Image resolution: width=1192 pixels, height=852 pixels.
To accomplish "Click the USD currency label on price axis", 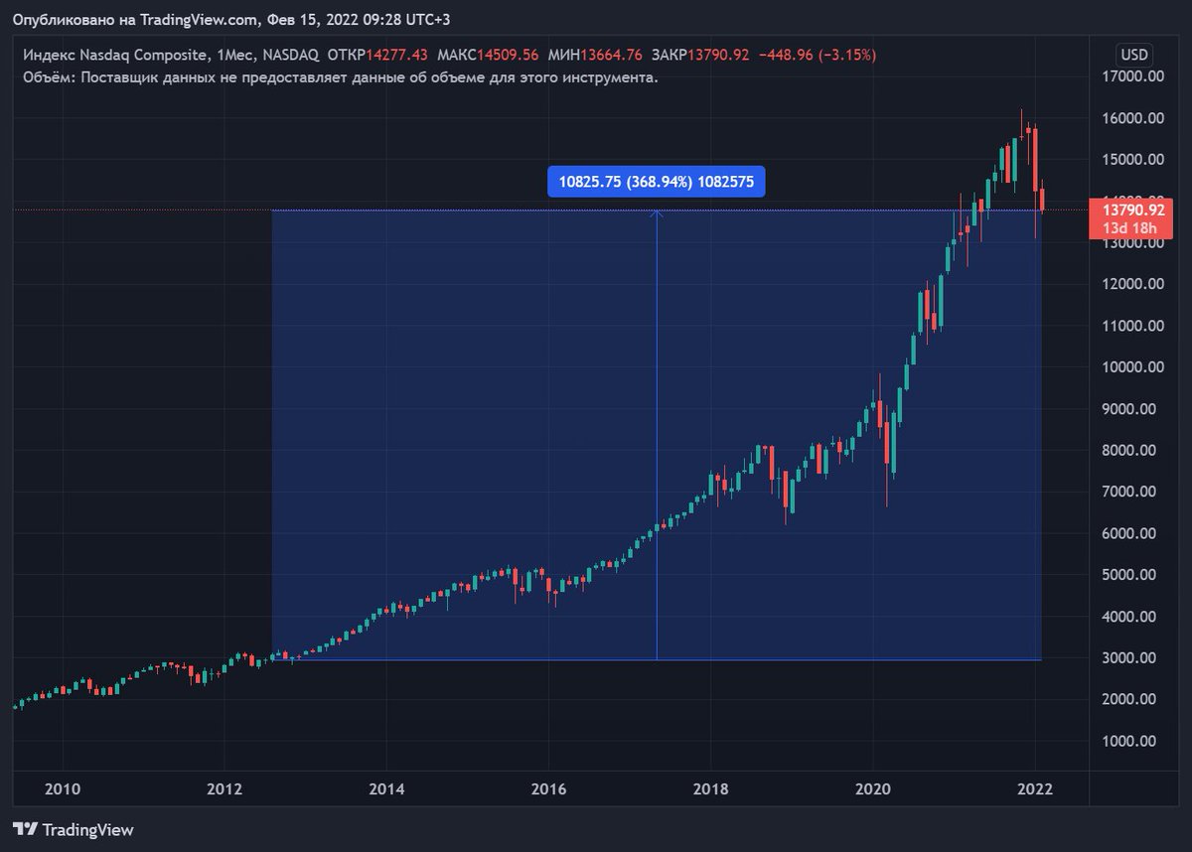I will (x=1133, y=55).
